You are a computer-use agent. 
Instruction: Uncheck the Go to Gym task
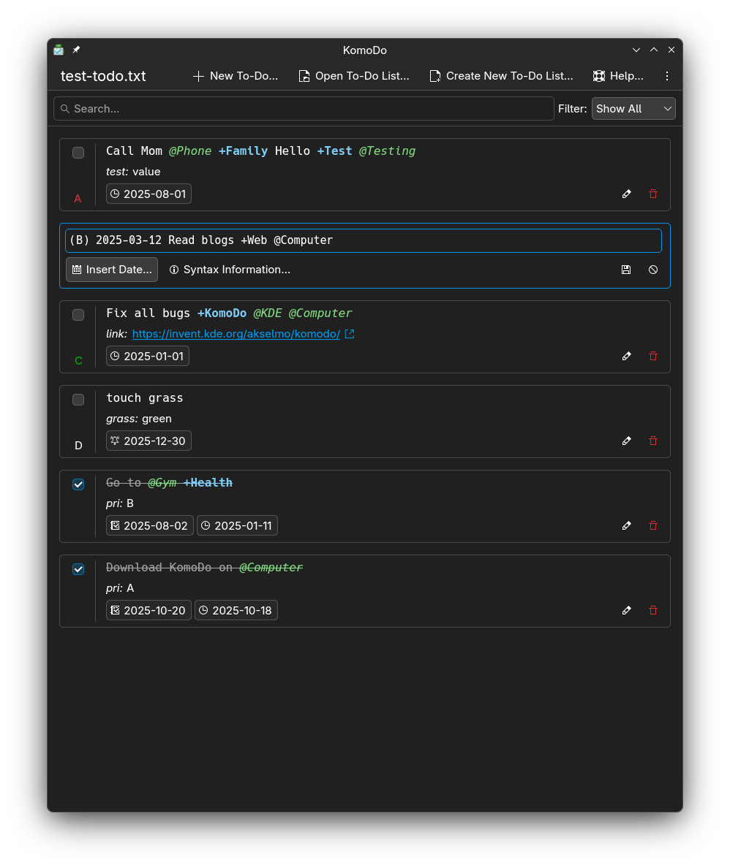tap(78, 484)
